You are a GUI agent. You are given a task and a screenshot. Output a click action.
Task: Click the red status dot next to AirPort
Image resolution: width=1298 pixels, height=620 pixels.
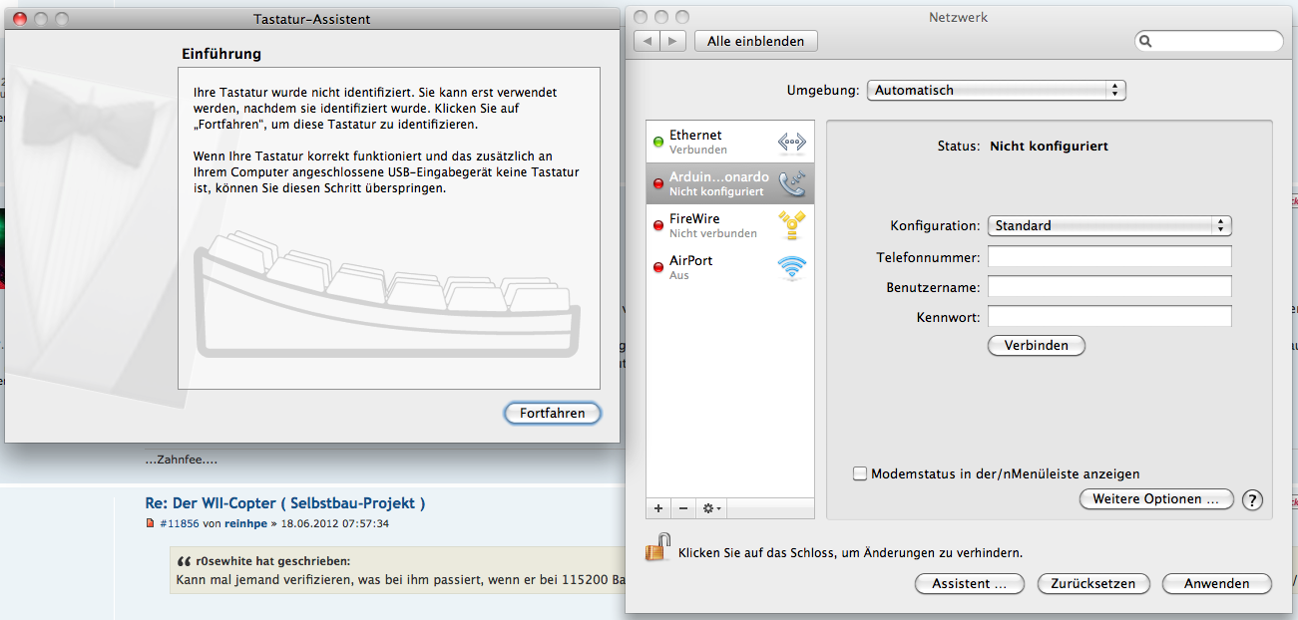click(x=658, y=268)
